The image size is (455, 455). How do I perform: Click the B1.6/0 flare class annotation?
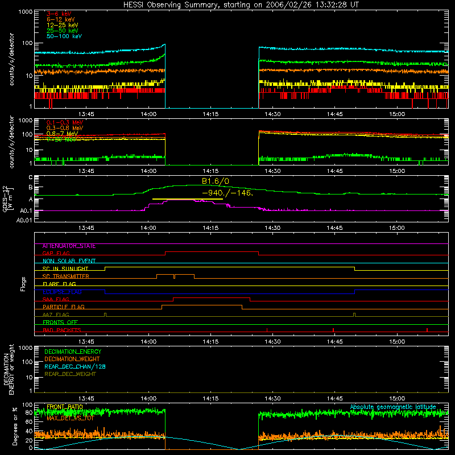[x=216, y=181]
